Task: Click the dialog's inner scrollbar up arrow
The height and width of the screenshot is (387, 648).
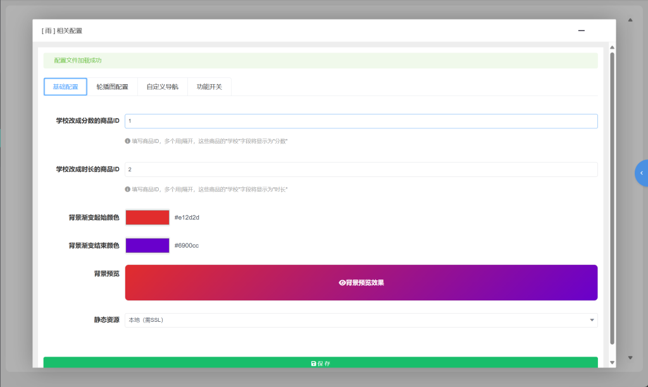Action: tap(612, 47)
